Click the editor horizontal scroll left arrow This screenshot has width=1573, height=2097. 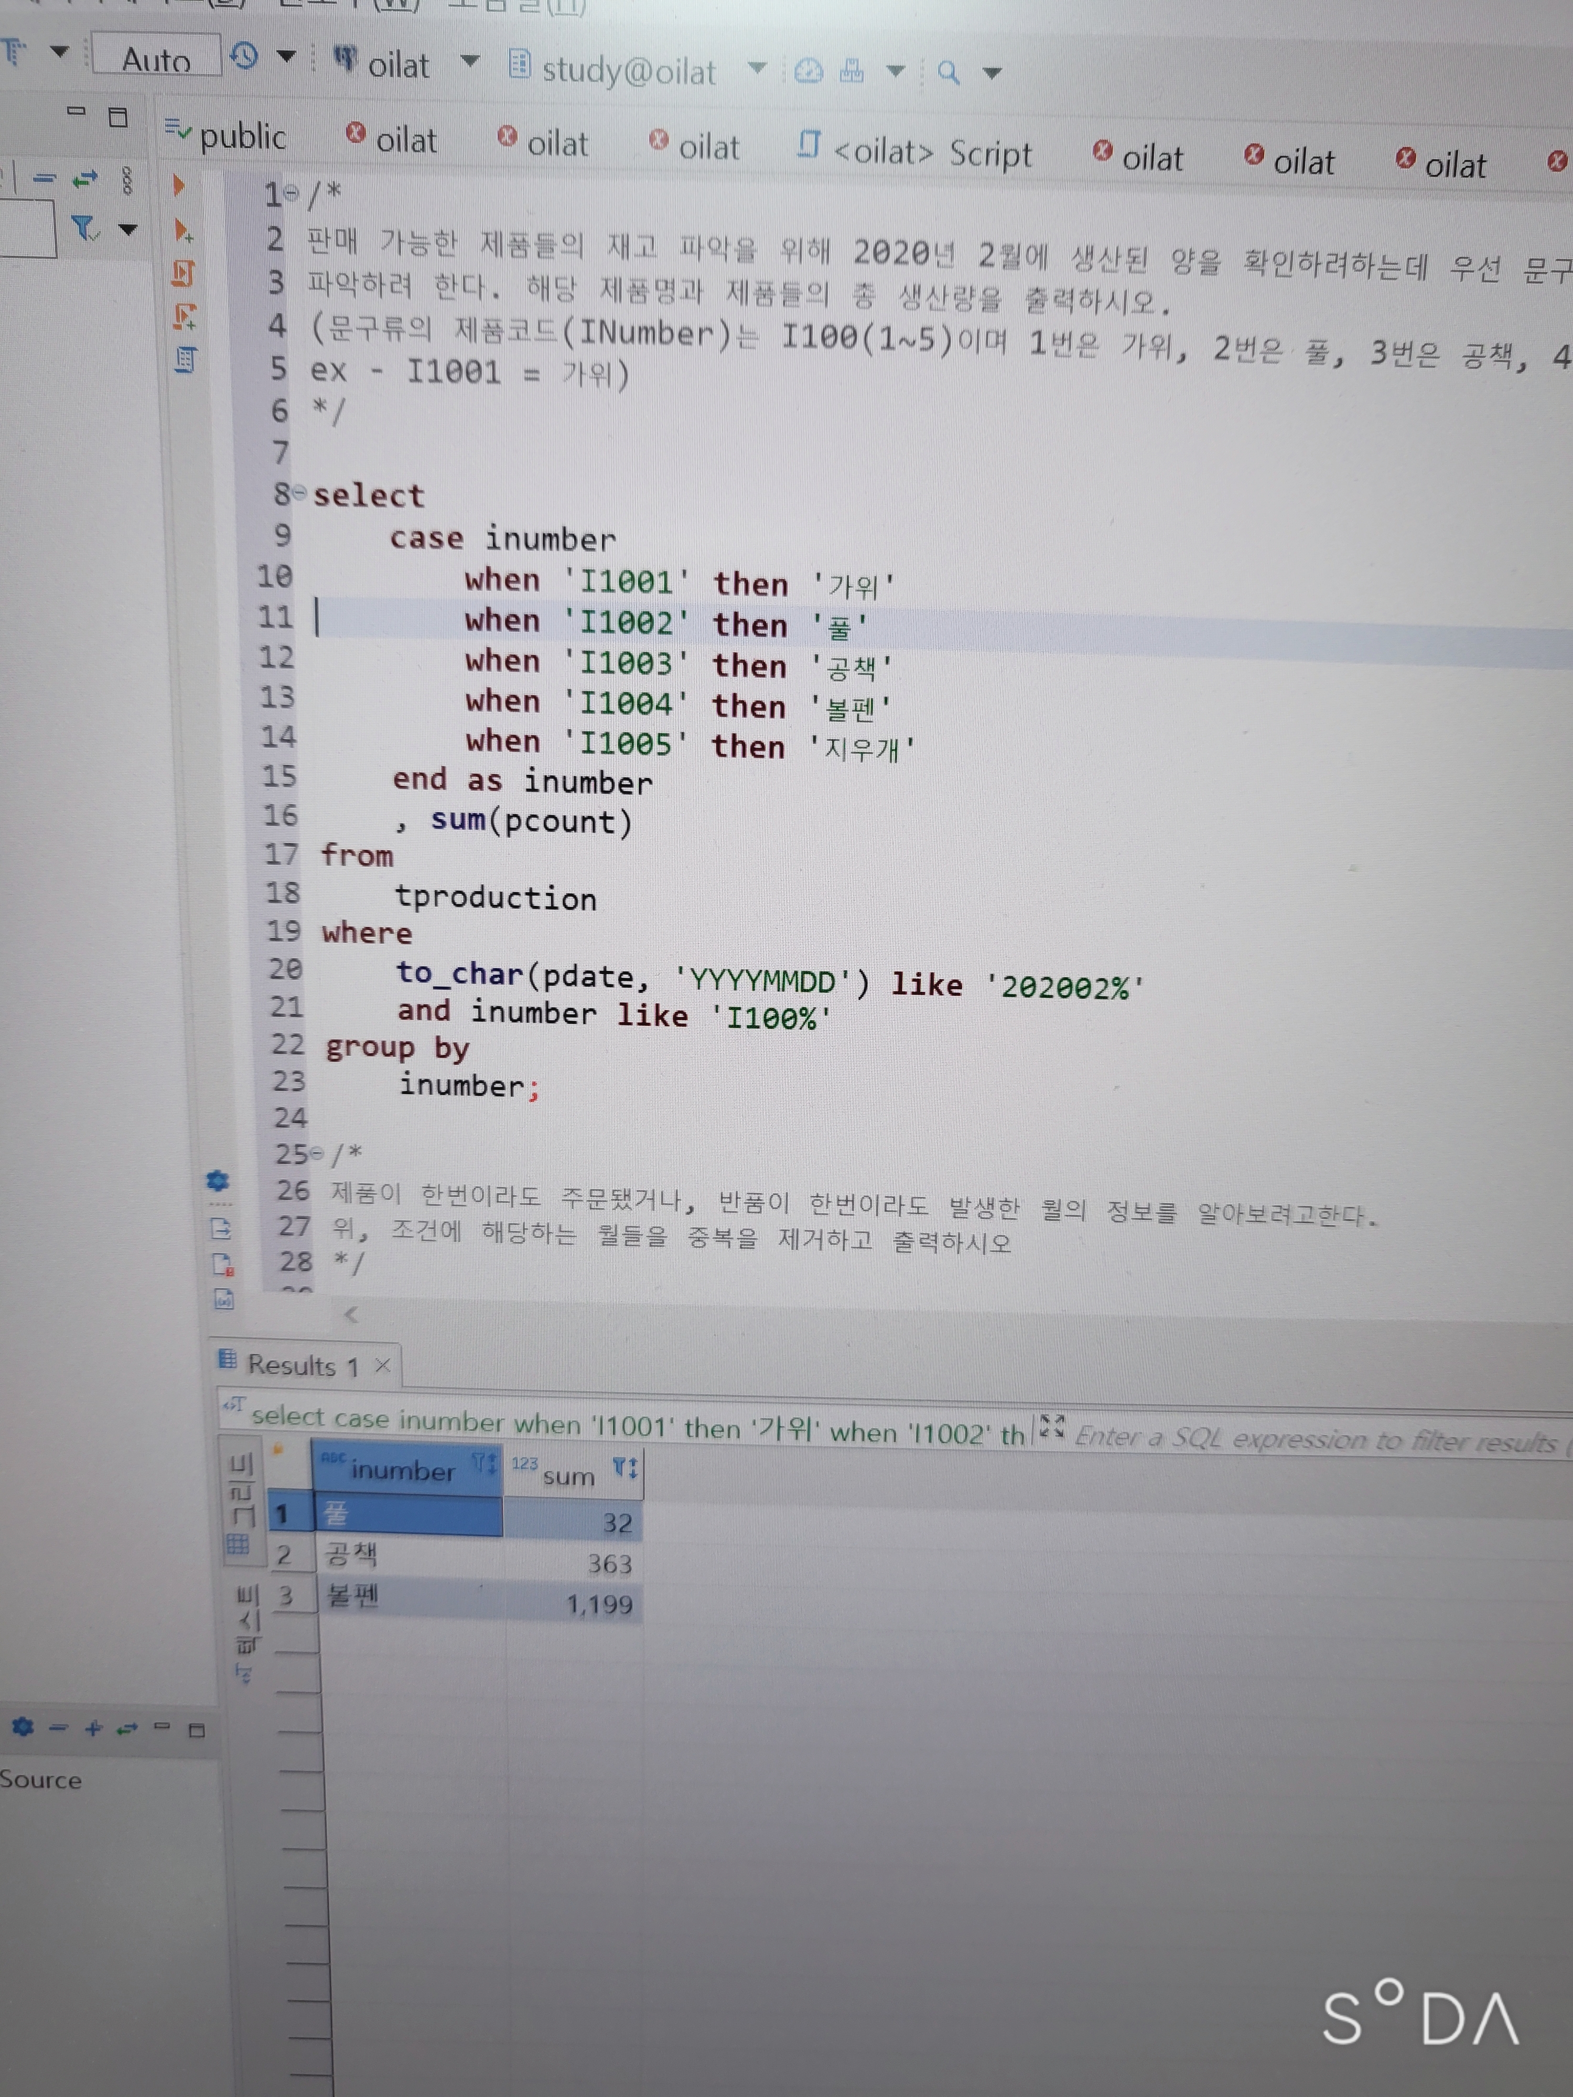[x=351, y=1314]
